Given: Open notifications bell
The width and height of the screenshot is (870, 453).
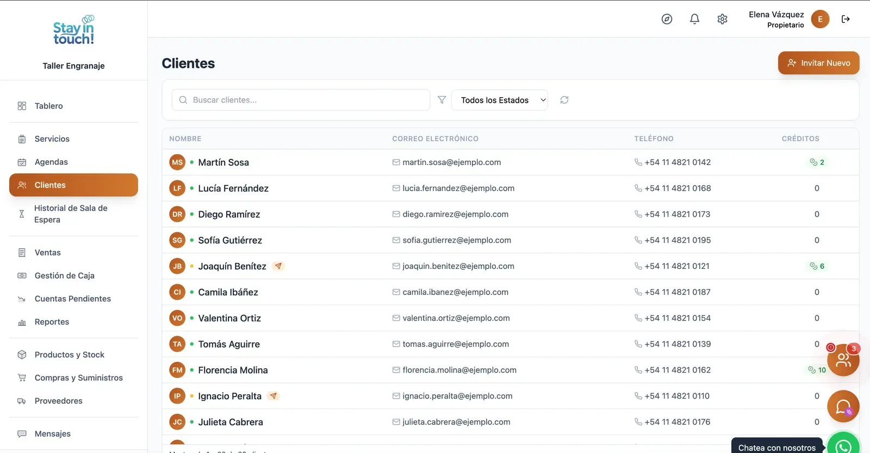Looking at the screenshot, I should (x=694, y=19).
